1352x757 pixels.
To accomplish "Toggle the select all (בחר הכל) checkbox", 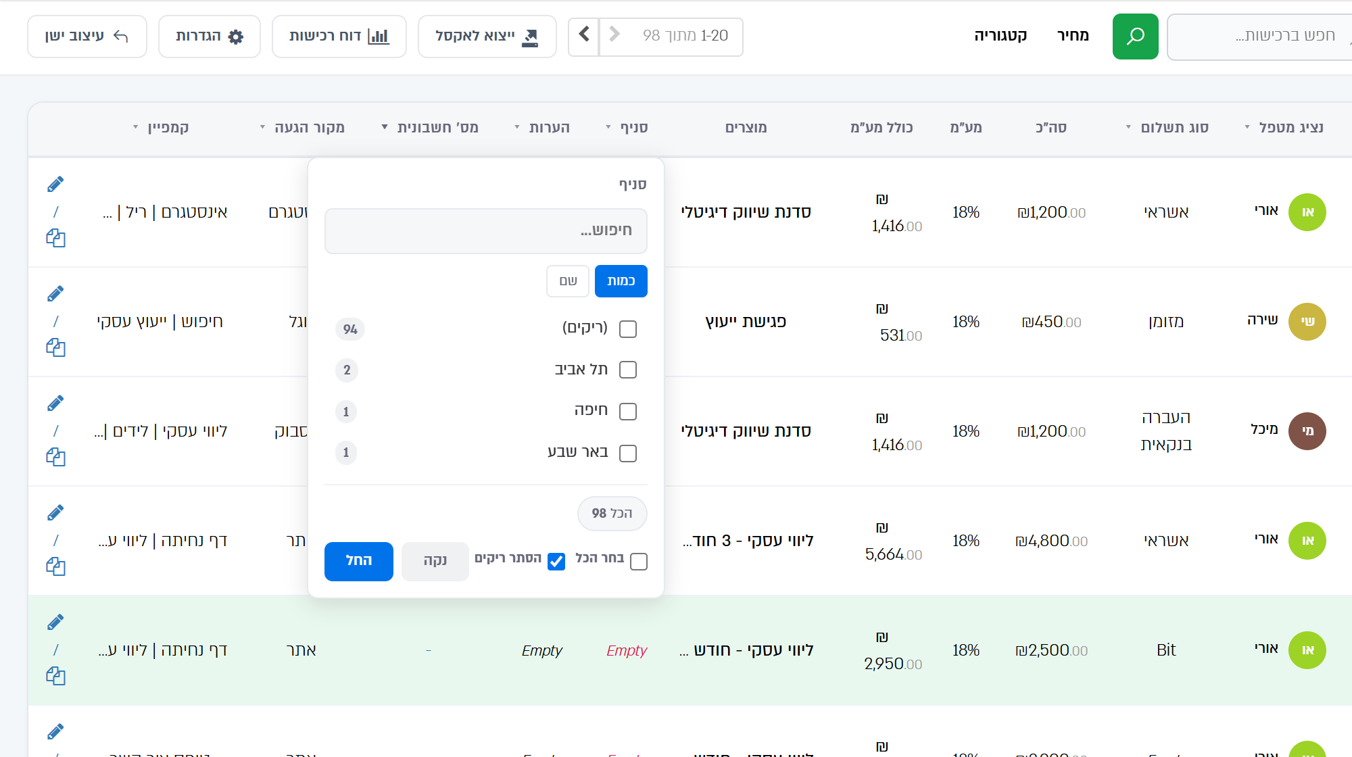I will pos(639,562).
